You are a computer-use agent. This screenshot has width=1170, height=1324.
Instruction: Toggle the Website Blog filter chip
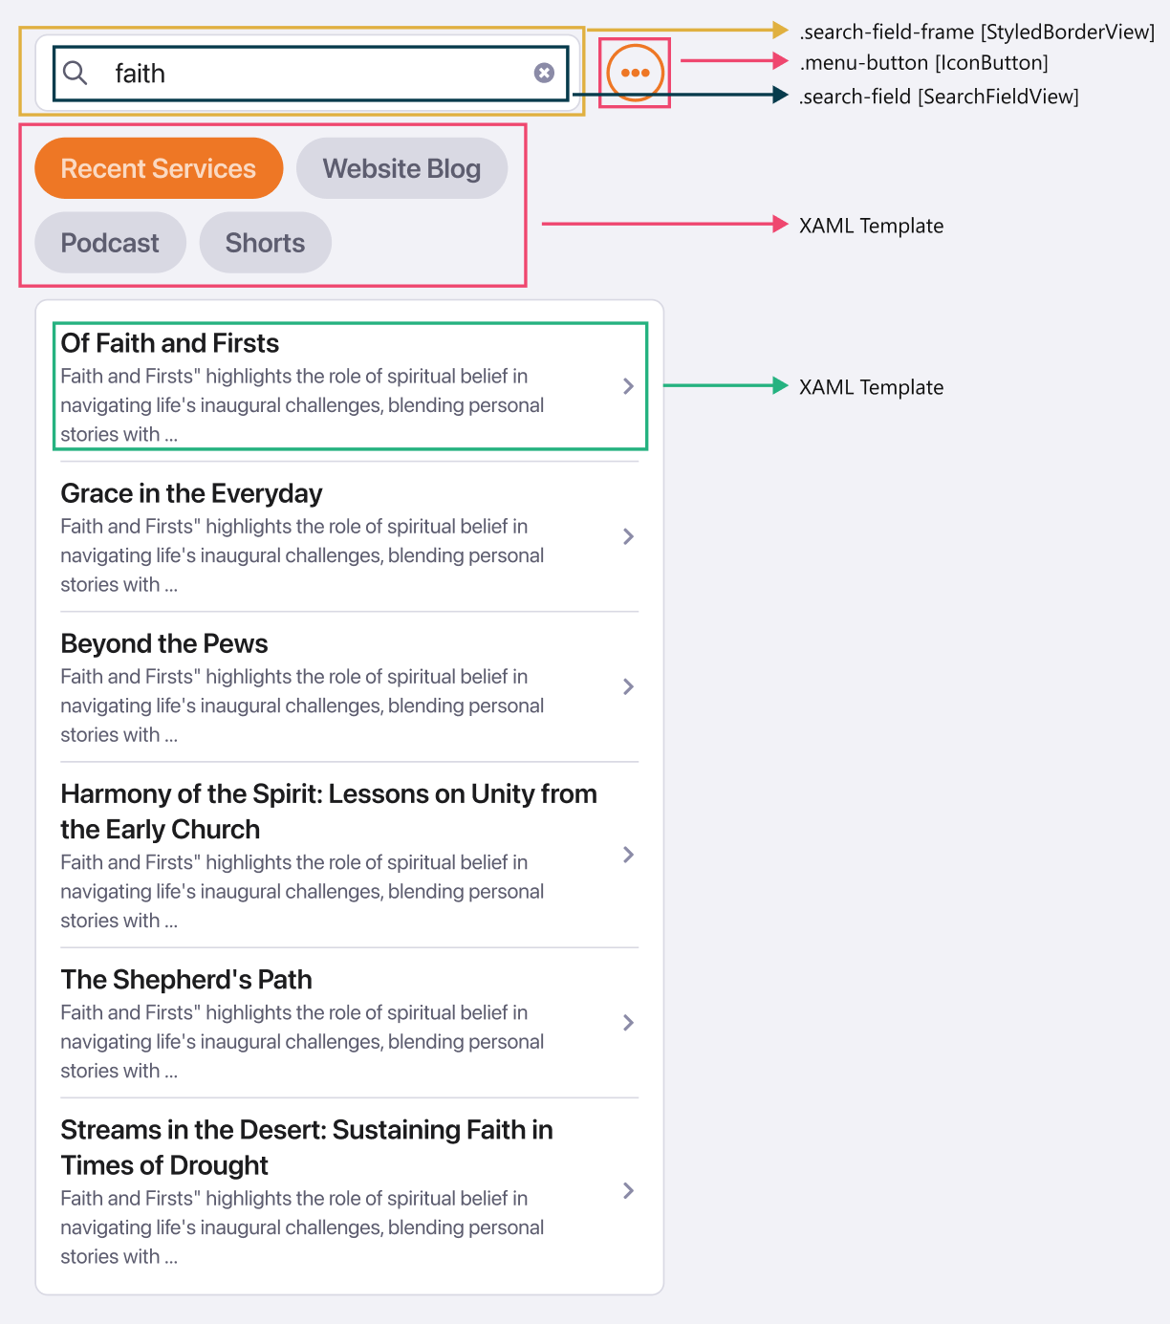(401, 168)
